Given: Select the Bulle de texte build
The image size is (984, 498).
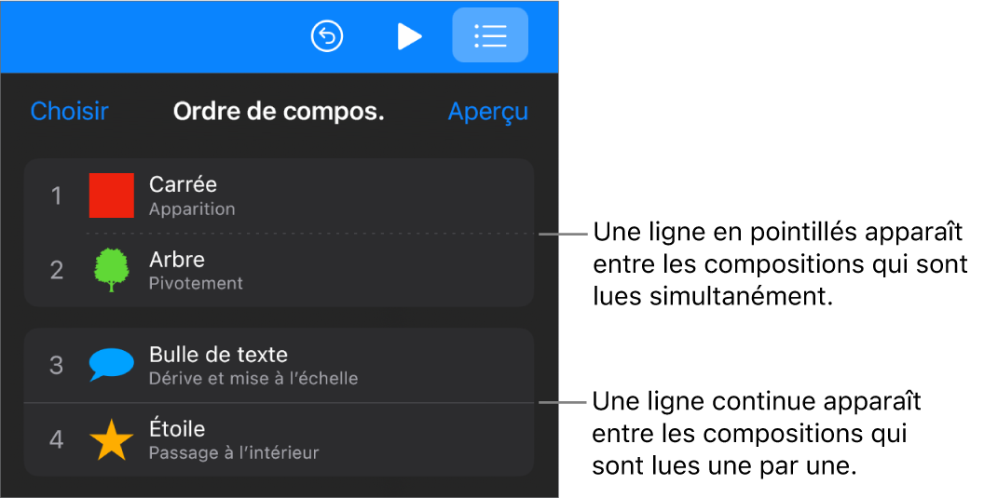Looking at the screenshot, I should click(218, 355).
